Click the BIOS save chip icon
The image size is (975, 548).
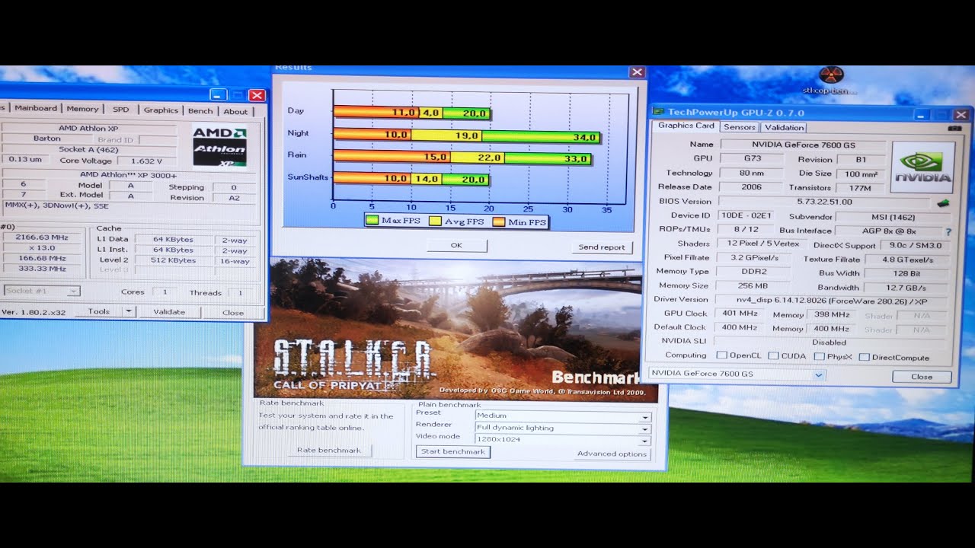[x=942, y=202]
